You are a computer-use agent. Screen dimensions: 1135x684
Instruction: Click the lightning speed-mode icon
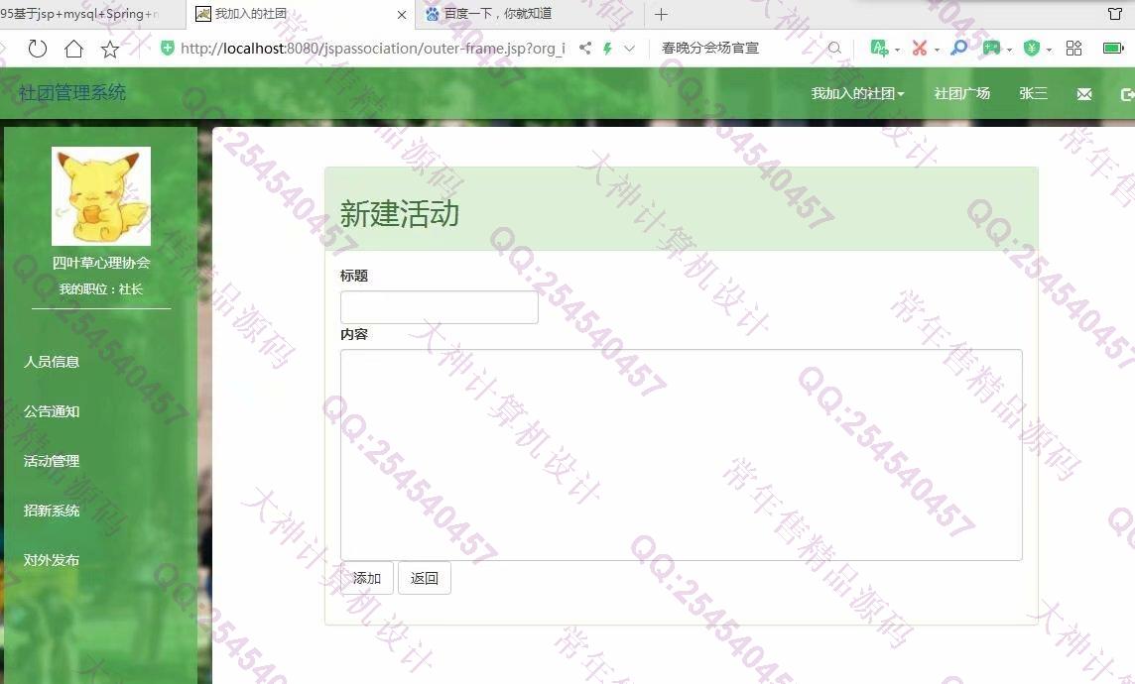[x=607, y=49]
